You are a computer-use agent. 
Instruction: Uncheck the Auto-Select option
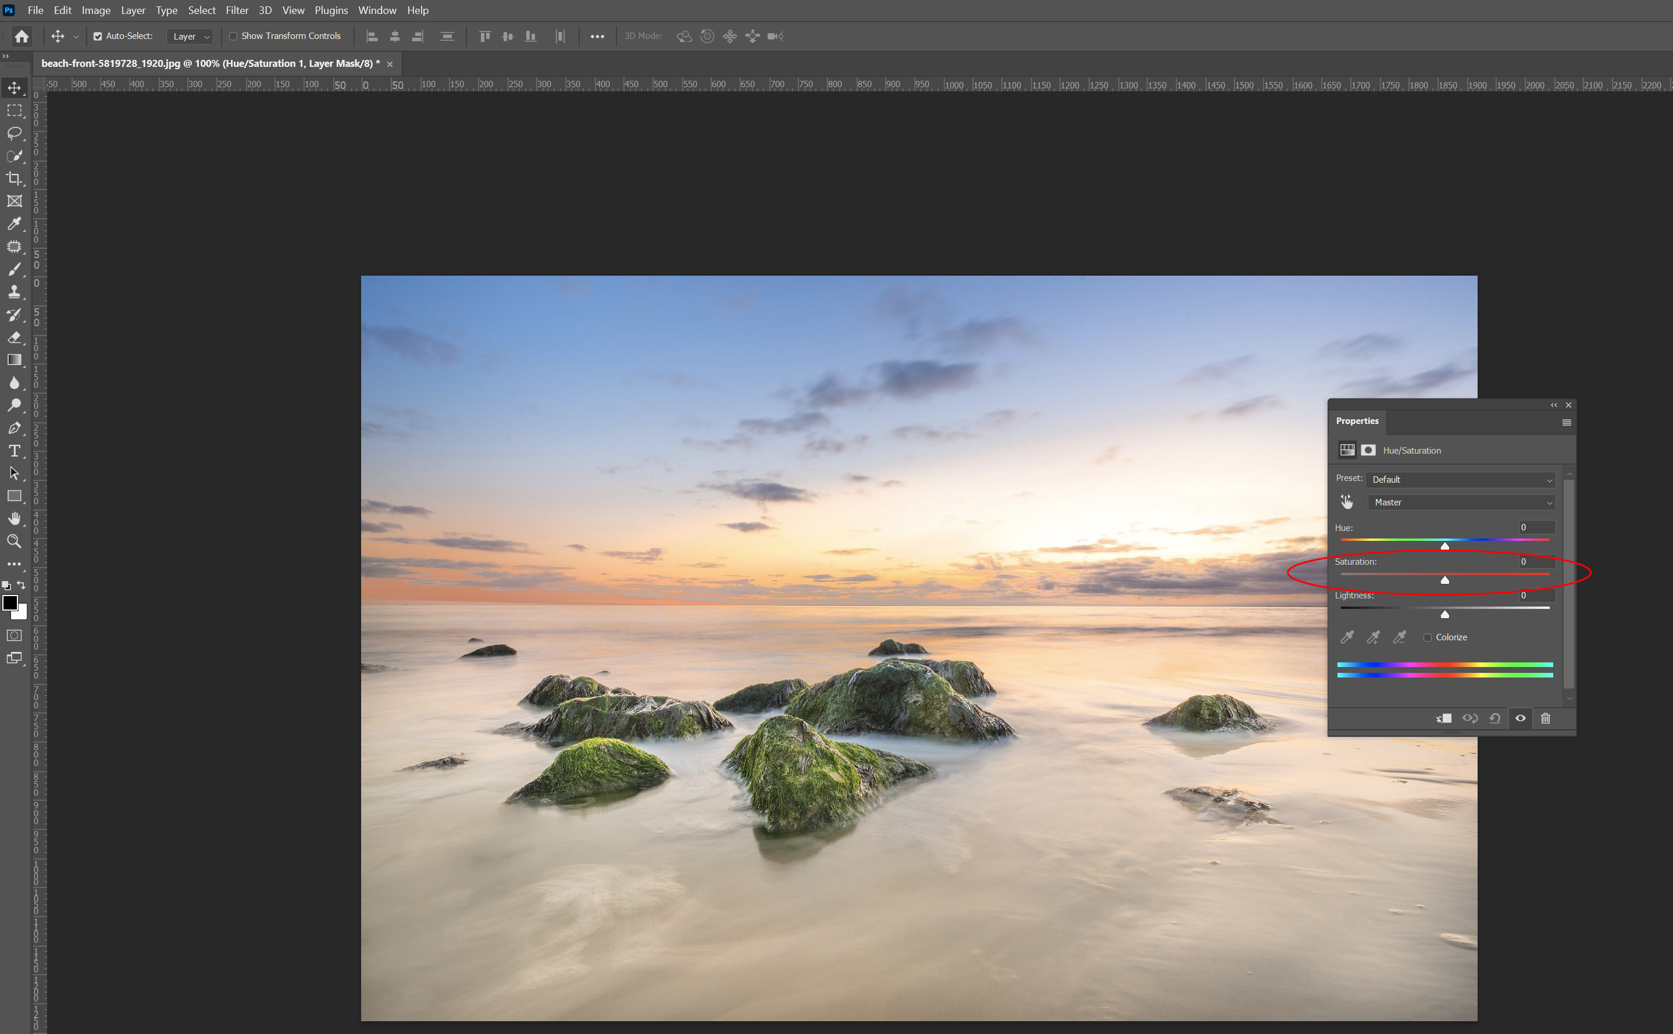(98, 36)
